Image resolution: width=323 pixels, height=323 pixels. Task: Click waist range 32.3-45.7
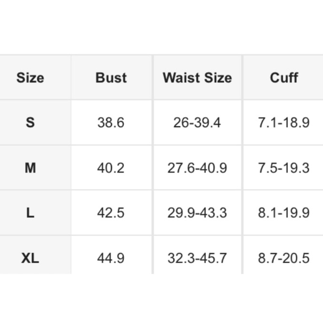click(197, 258)
